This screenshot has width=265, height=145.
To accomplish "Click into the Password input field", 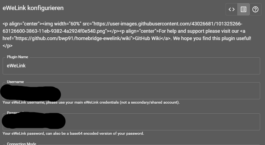I will (x=162, y=122).
